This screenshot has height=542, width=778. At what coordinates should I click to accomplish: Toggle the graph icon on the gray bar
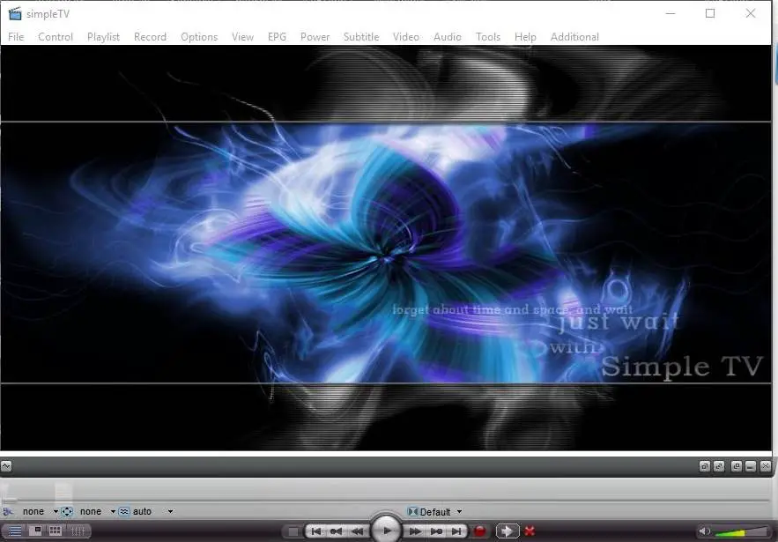[x=5, y=466]
